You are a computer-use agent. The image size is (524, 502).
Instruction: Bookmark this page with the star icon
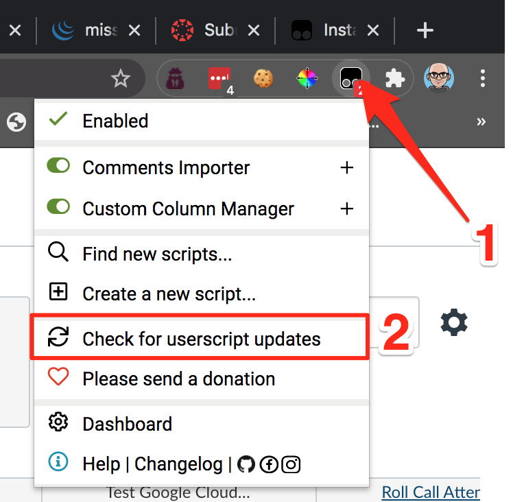coord(121,80)
